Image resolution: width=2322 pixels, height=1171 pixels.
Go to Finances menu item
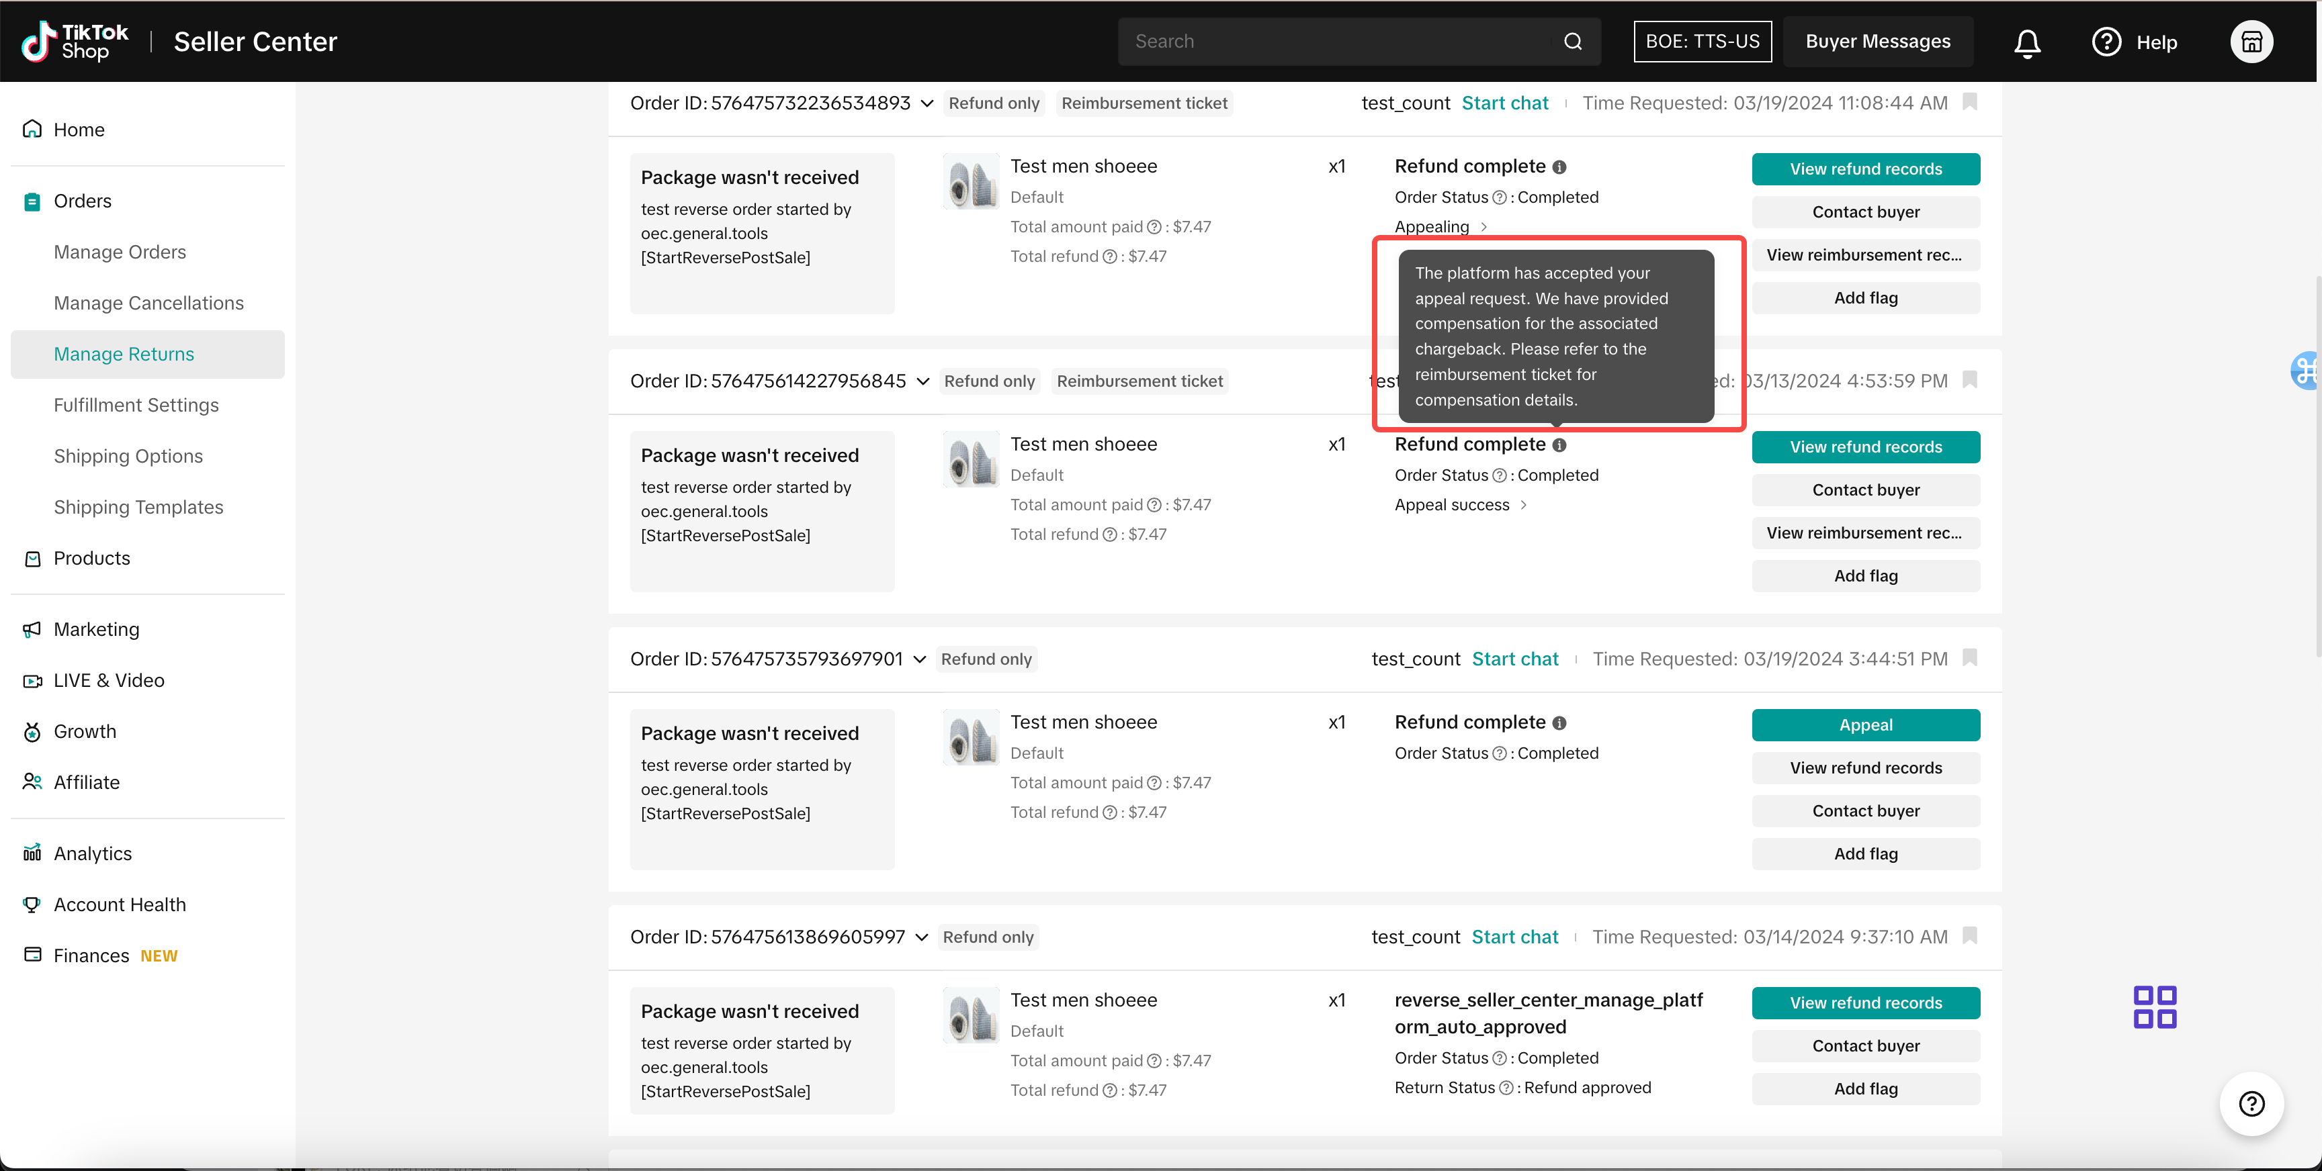(x=91, y=955)
